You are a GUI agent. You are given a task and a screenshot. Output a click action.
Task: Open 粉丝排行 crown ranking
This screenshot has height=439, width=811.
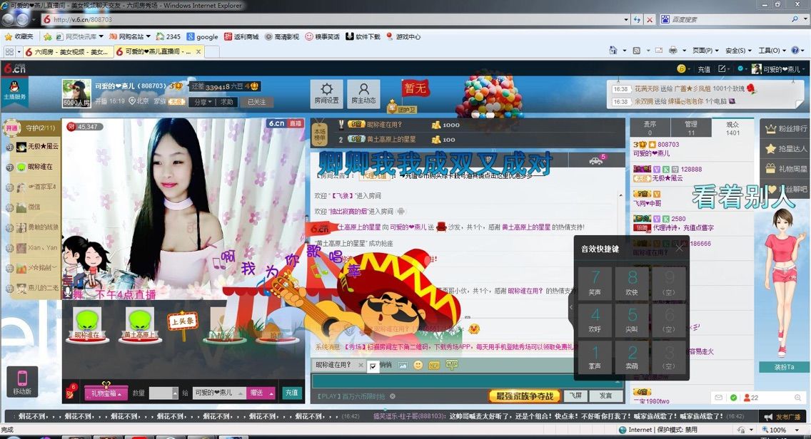[785, 128]
